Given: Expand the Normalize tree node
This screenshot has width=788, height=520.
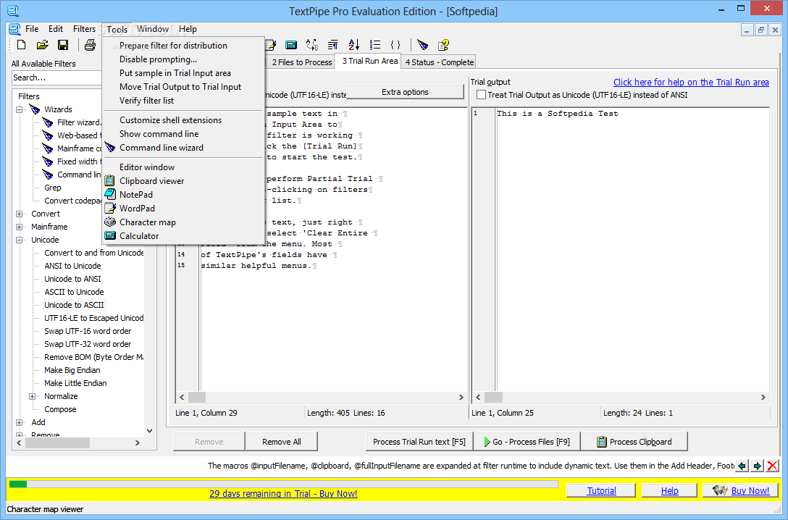Looking at the screenshot, I should [x=32, y=396].
